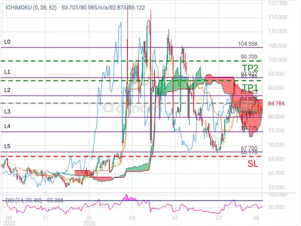The width and height of the screenshot is (301, 226).
Task: Select the L0 level label
Action: click(8, 42)
